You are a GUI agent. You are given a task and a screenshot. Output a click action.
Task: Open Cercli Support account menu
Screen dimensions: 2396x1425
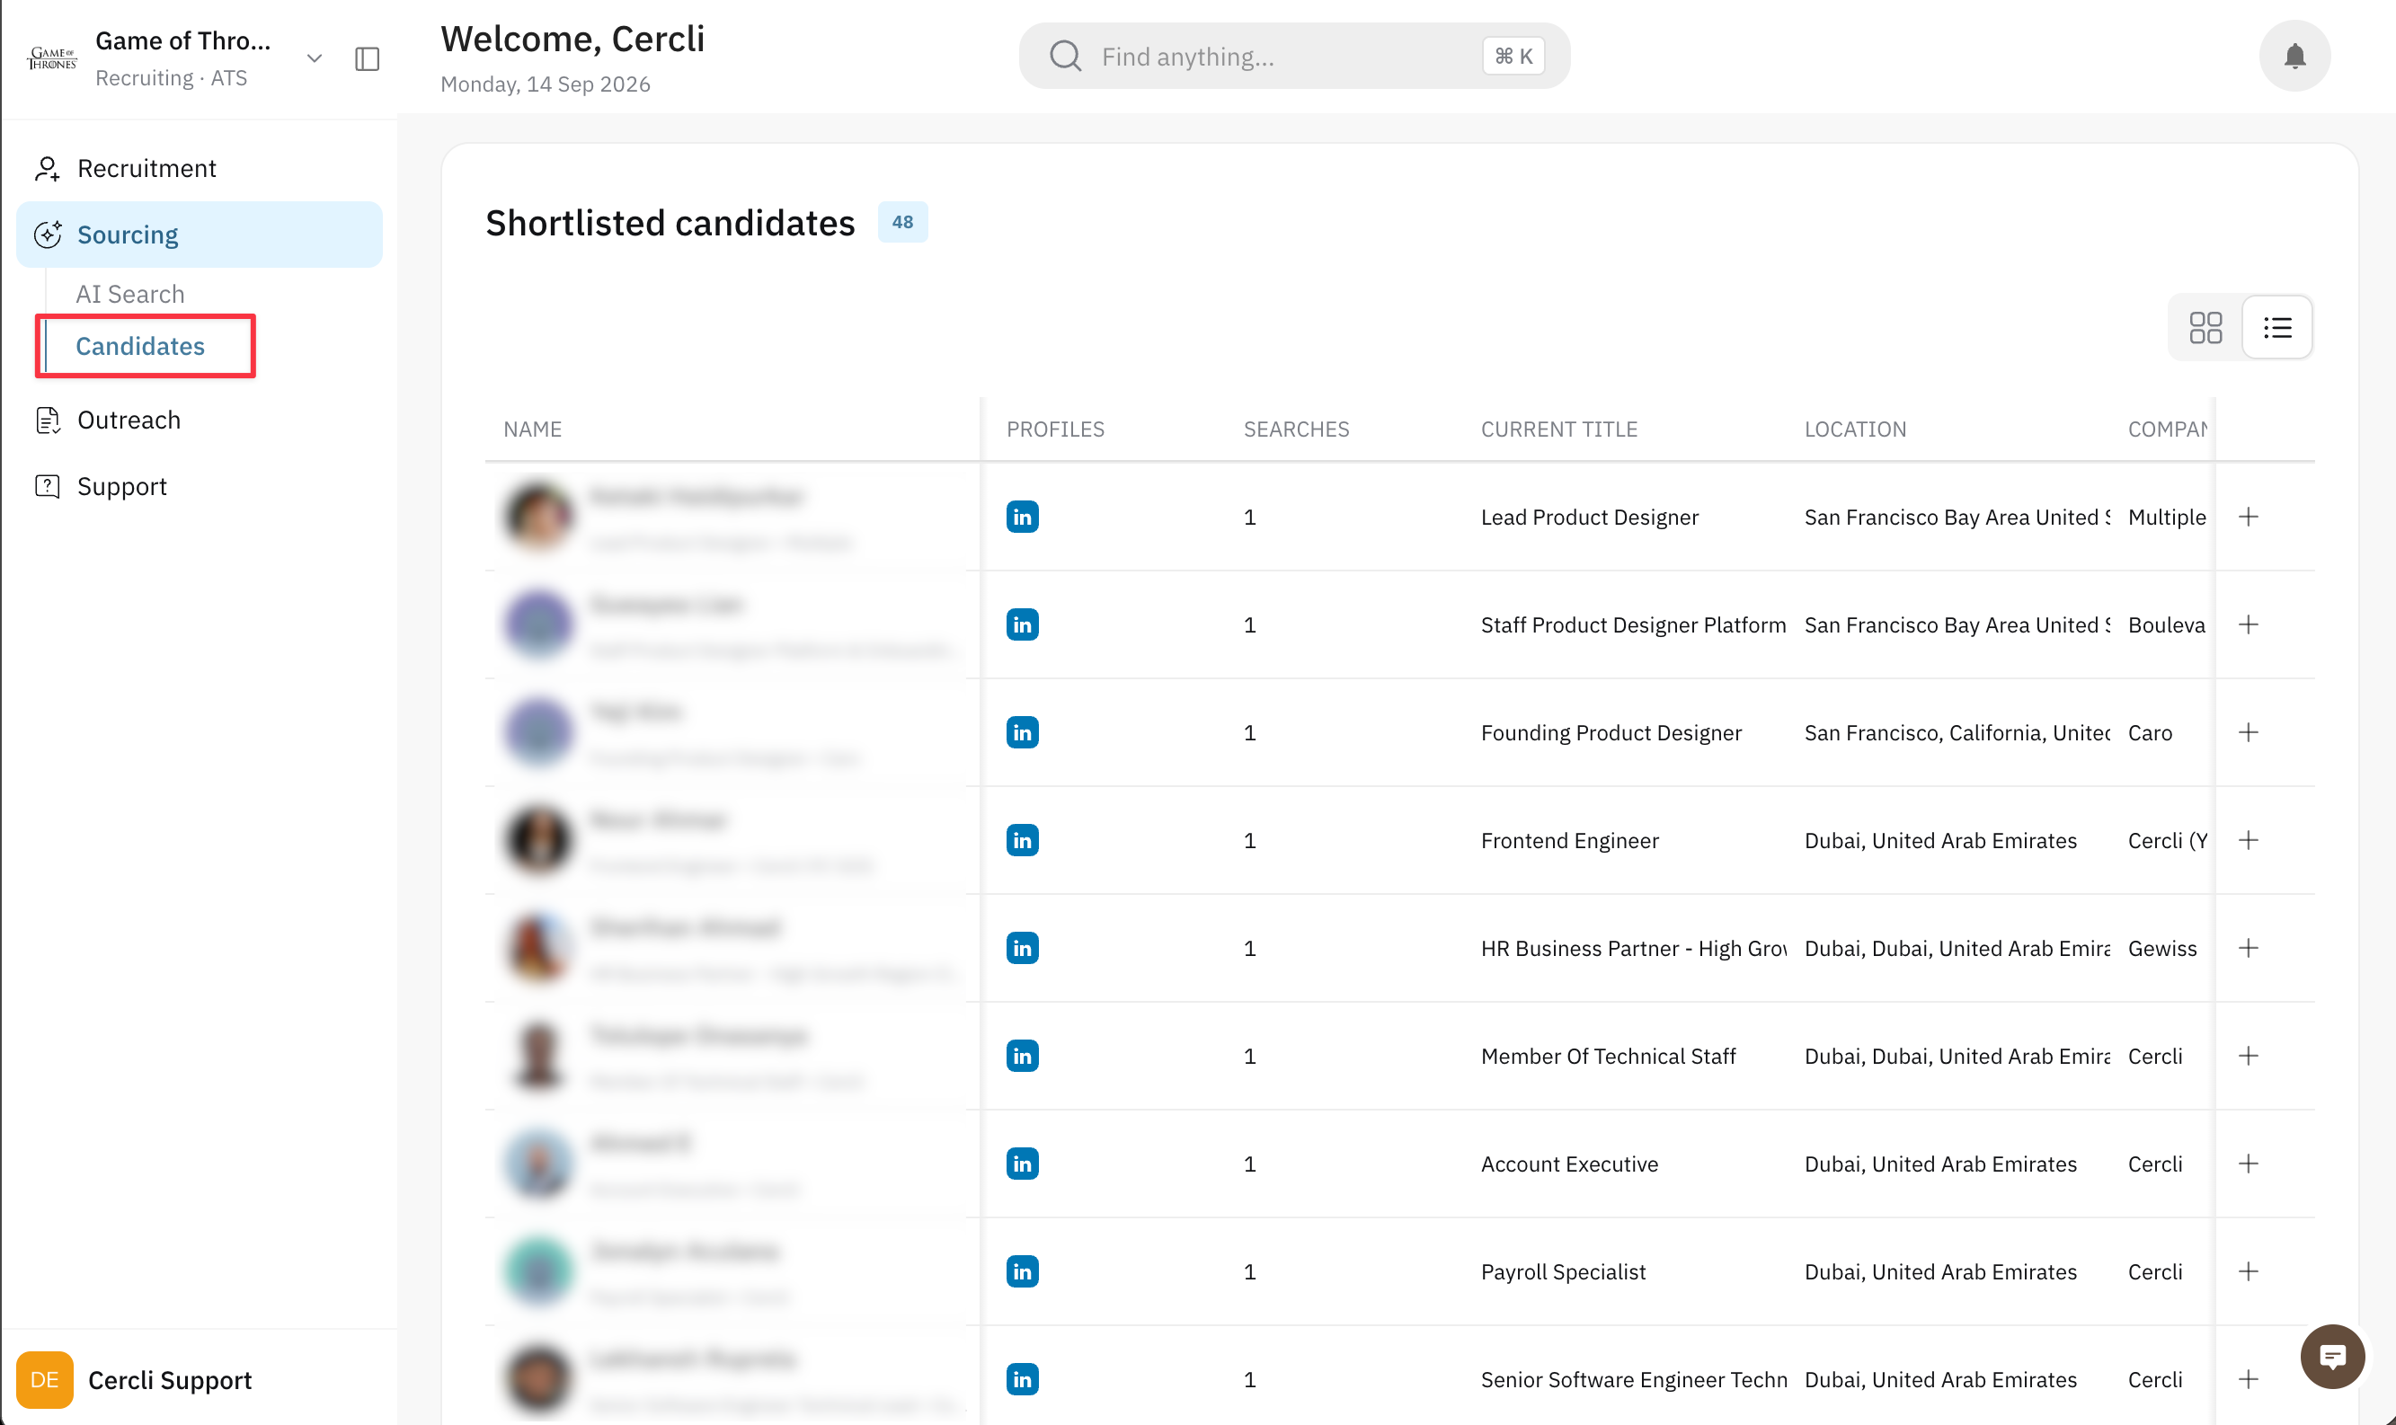pyautogui.click(x=169, y=1380)
